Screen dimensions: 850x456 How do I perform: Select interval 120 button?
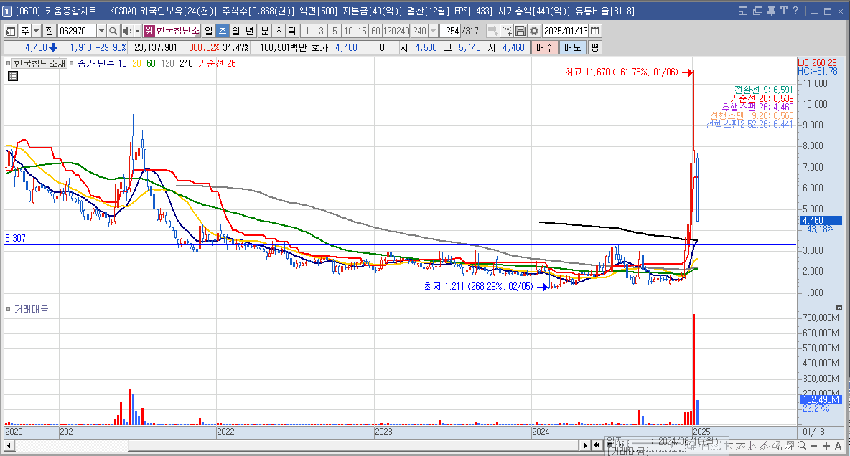point(389,32)
